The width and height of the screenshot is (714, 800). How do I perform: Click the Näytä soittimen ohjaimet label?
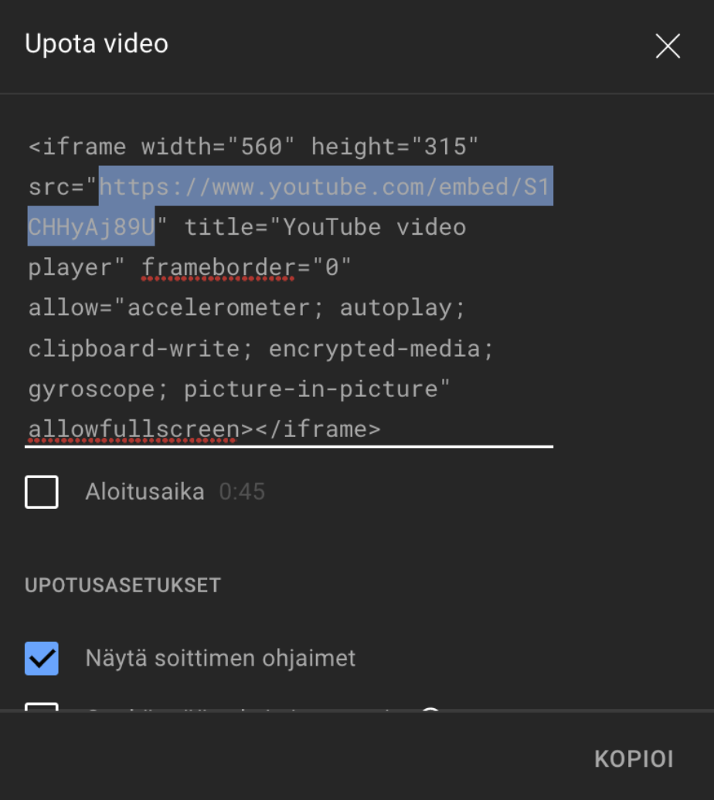point(220,658)
